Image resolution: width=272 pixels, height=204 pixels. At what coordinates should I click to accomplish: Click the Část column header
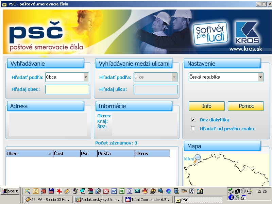point(67,154)
